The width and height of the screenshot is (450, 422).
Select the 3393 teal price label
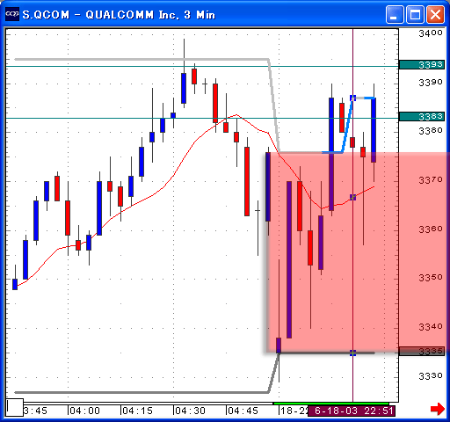click(422, 64)
